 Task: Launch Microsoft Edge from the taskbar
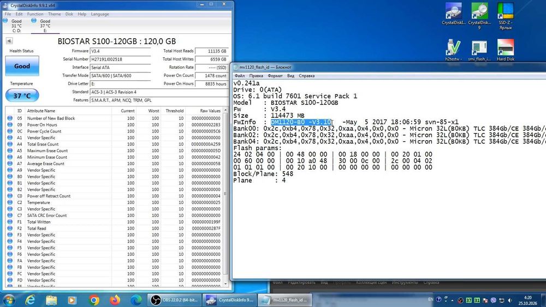[136, 300]
